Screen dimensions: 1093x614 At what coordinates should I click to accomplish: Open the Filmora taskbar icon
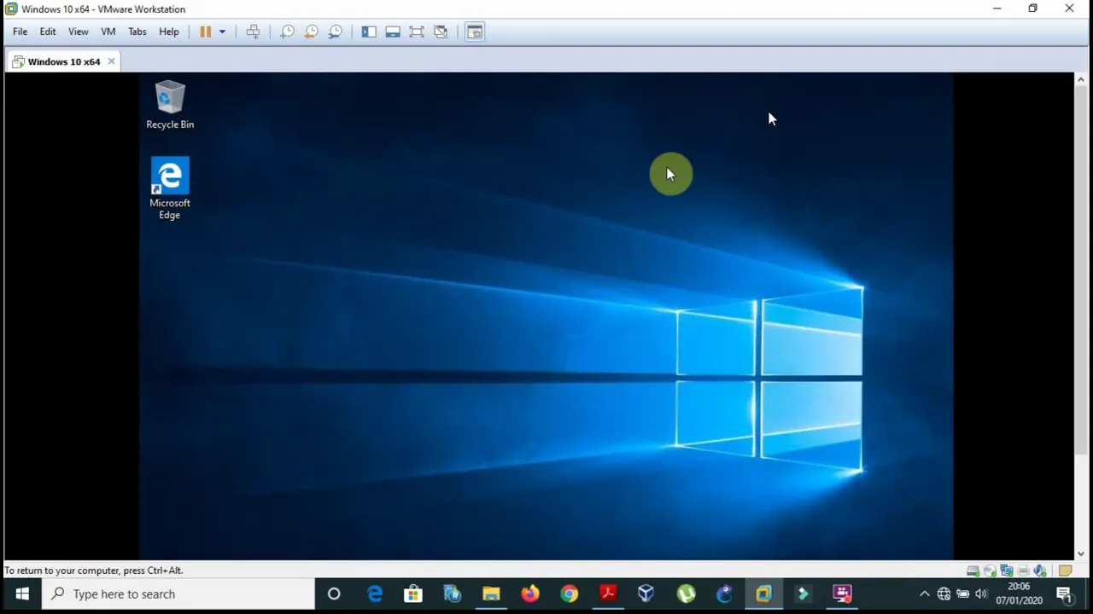(803, 594)
